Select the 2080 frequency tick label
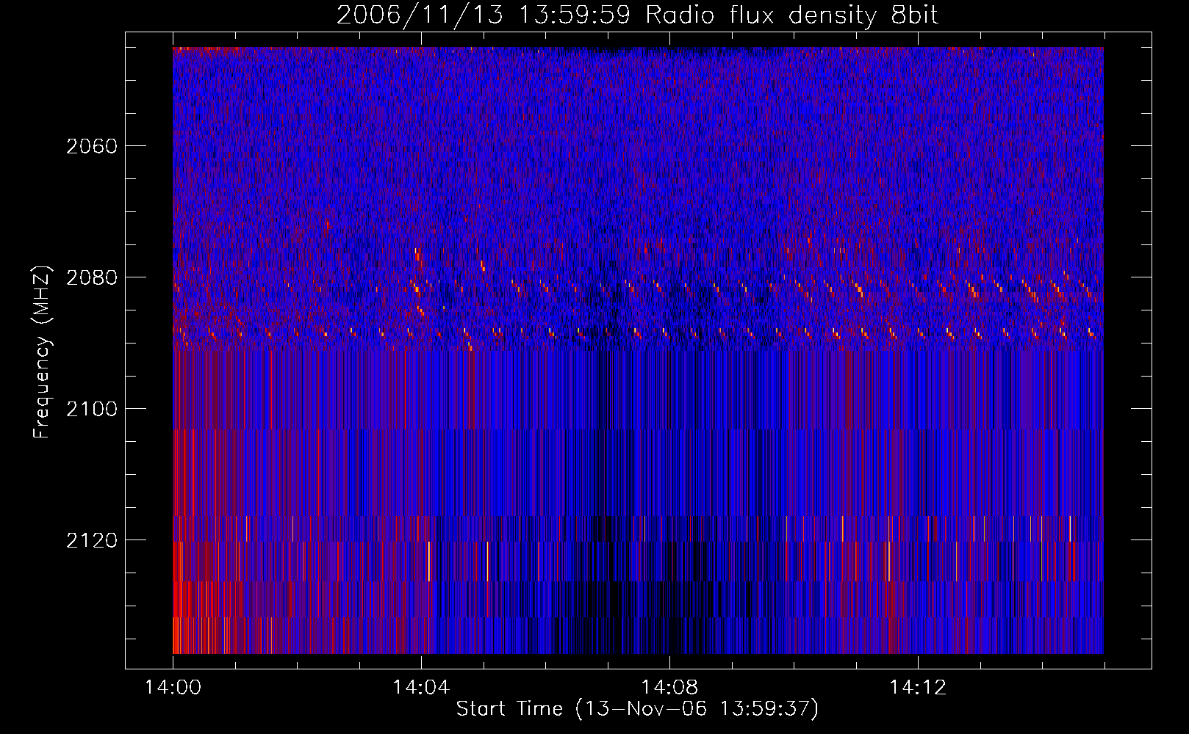This screenshot has width=1189, height=734. [x=92, y=277]
